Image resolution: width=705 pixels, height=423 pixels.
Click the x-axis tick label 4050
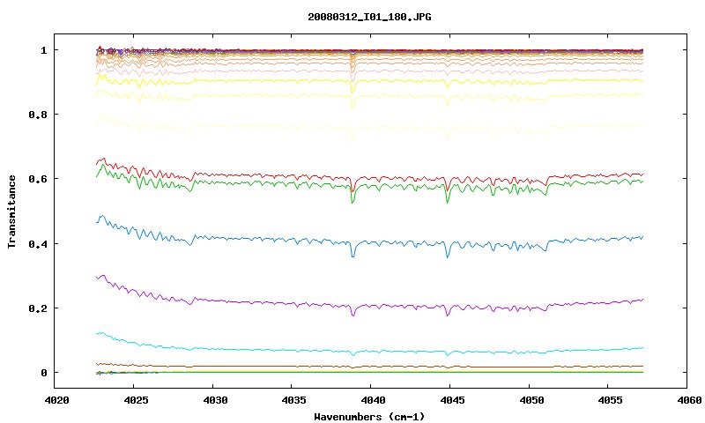pos(531,400)
